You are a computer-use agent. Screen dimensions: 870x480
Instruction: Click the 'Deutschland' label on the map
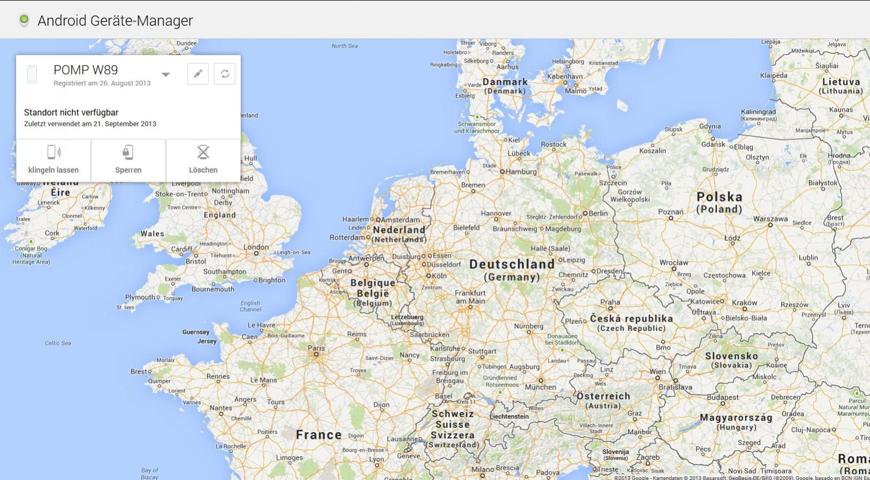pyautogui.click(x=512, y=264)
